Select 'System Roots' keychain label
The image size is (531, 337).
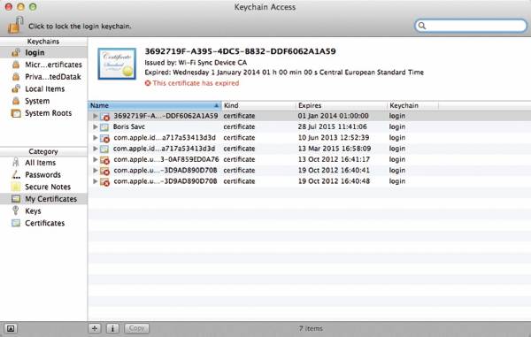click(x=48, y=113)
